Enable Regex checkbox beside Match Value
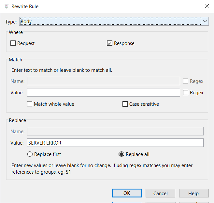This screenshot has width=214, height=203. [186, 93]
